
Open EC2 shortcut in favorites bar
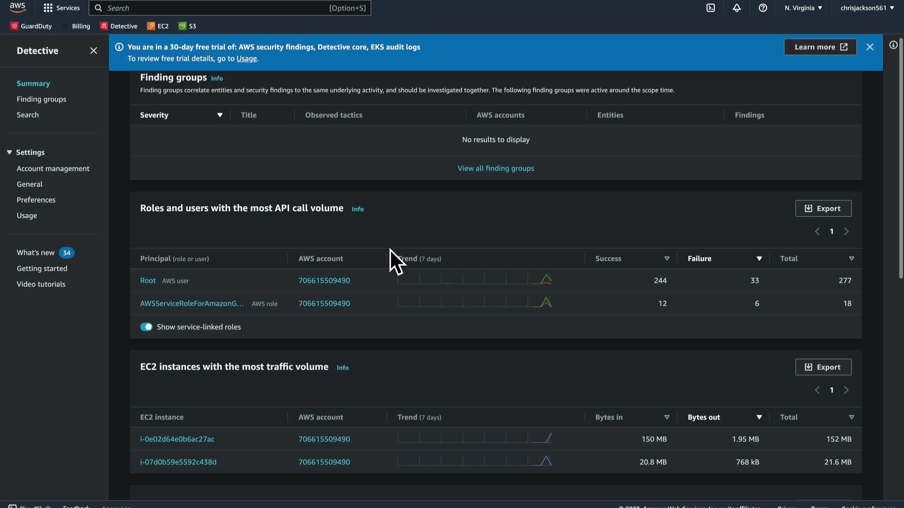(158, 26)
